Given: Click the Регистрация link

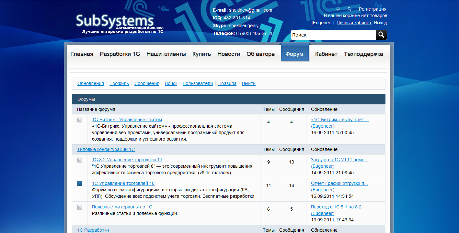Looking at the screenshot, I should (373, 9).
